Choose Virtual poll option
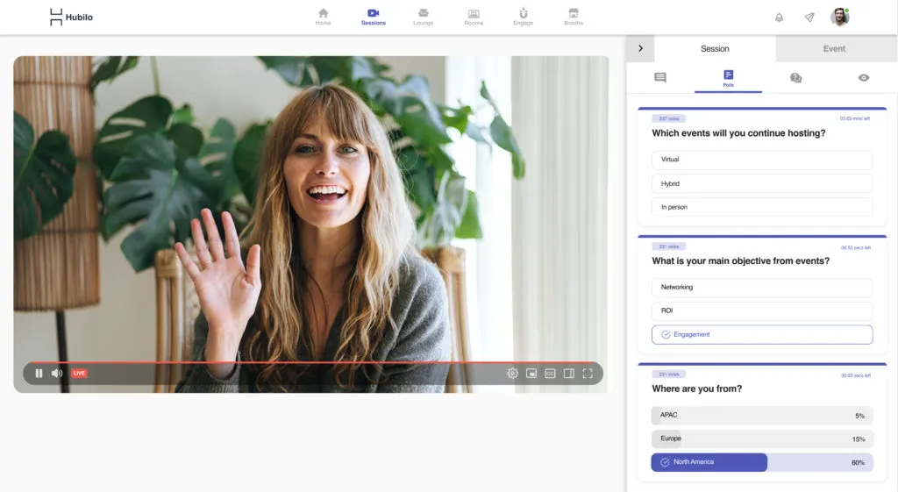This screenshot has height=492, width=898. [762, 160]
